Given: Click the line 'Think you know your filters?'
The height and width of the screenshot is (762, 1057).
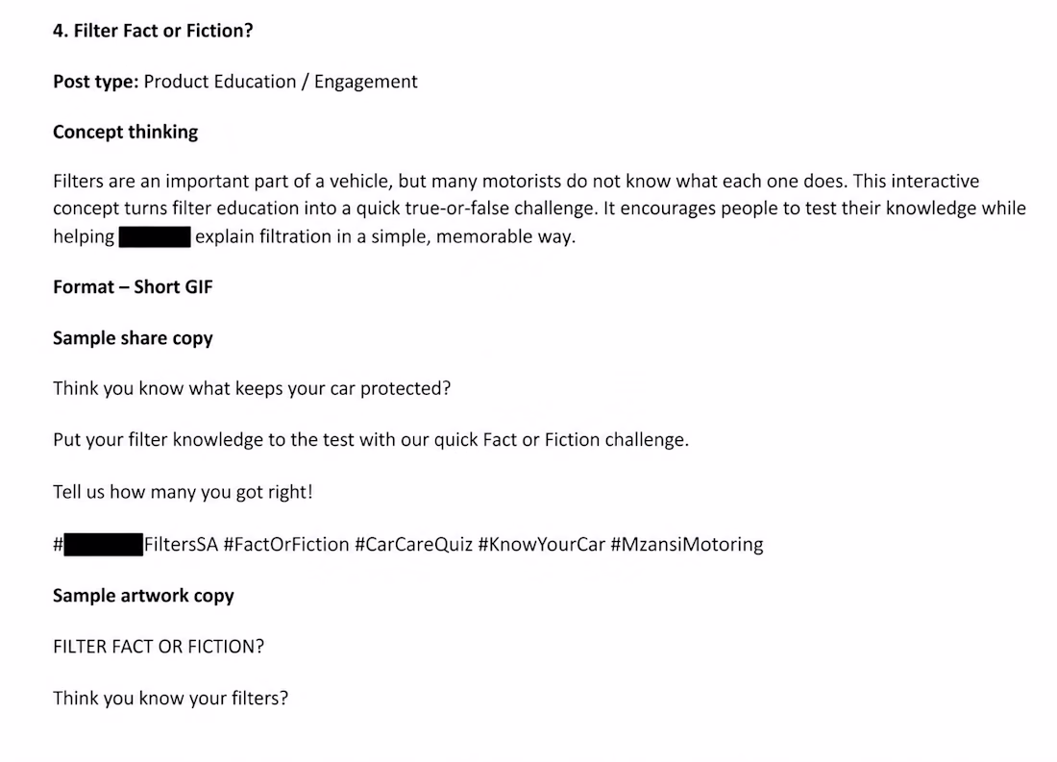Looking at the screenshot, I should pos(170,698).
